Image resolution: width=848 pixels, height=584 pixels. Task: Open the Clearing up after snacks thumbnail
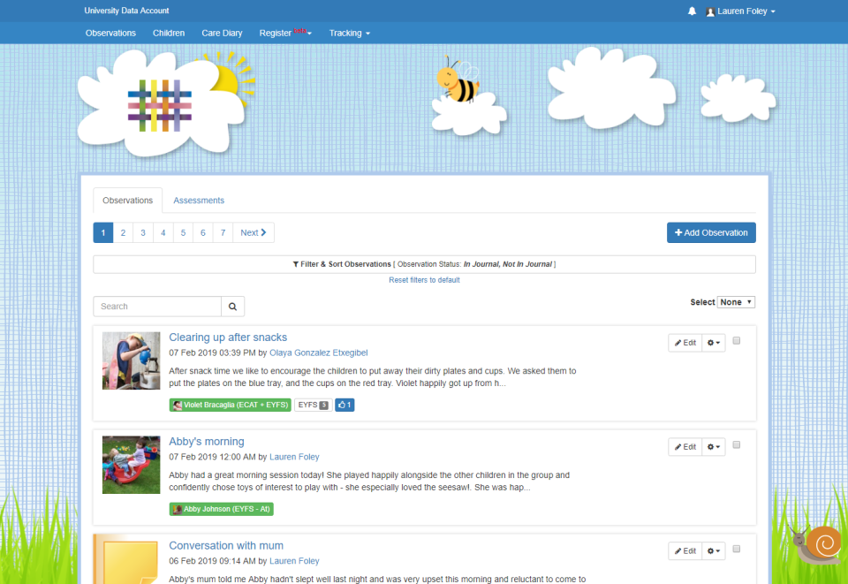[x=132, y=360]
